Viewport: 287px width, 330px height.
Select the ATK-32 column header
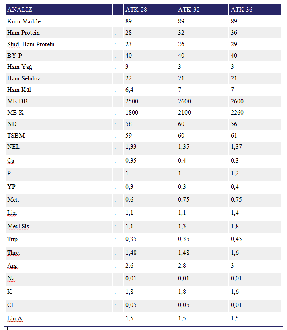pos(189,10)
